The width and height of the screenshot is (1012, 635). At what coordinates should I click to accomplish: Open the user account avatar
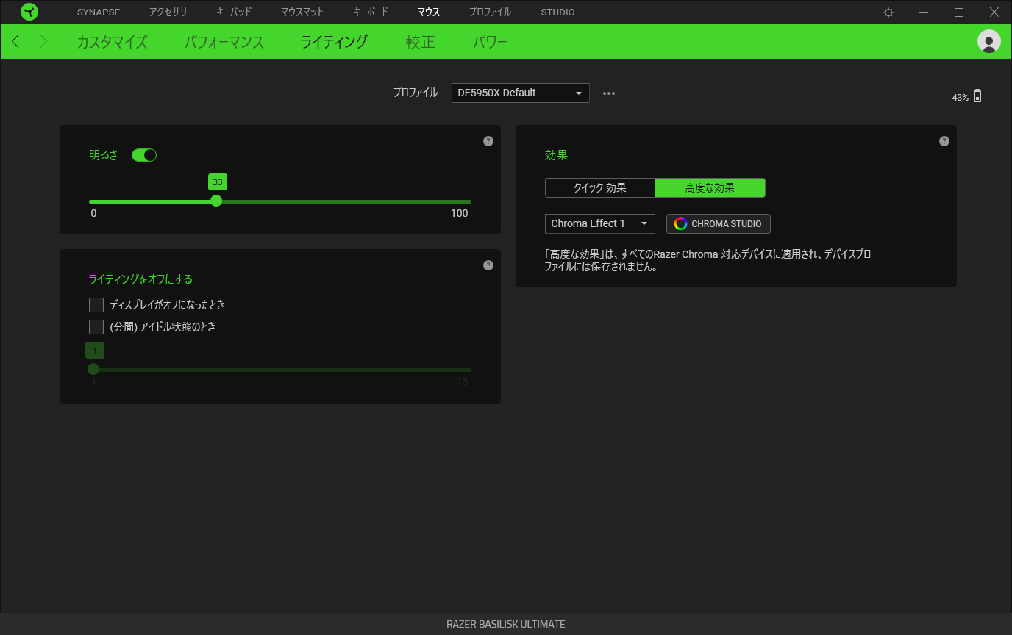[988, 41]
